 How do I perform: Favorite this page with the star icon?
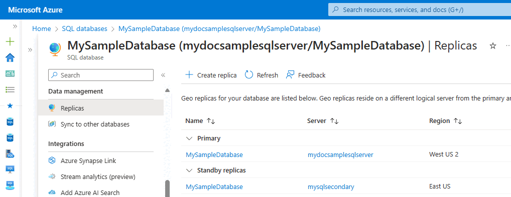tap(493, 46)
